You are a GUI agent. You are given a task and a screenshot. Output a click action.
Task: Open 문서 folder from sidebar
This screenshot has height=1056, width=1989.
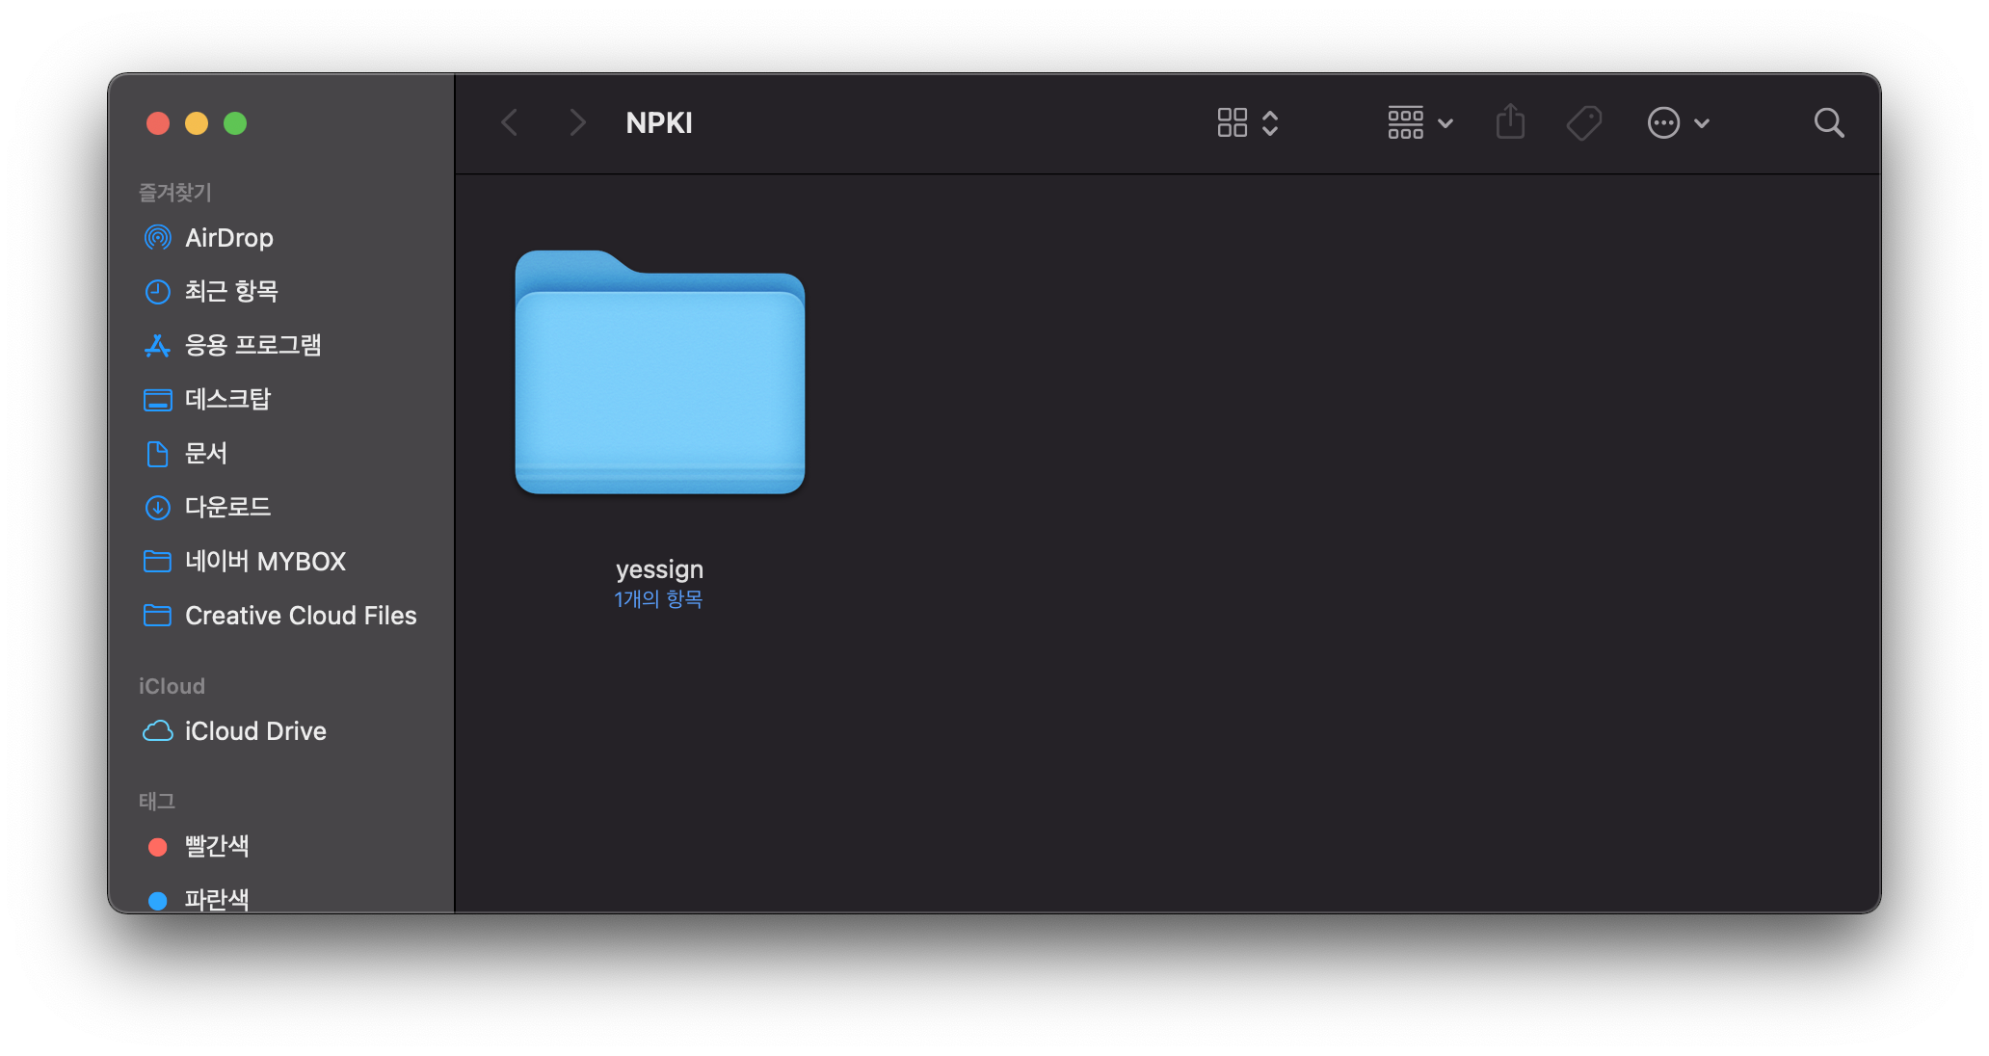(205, 453)
